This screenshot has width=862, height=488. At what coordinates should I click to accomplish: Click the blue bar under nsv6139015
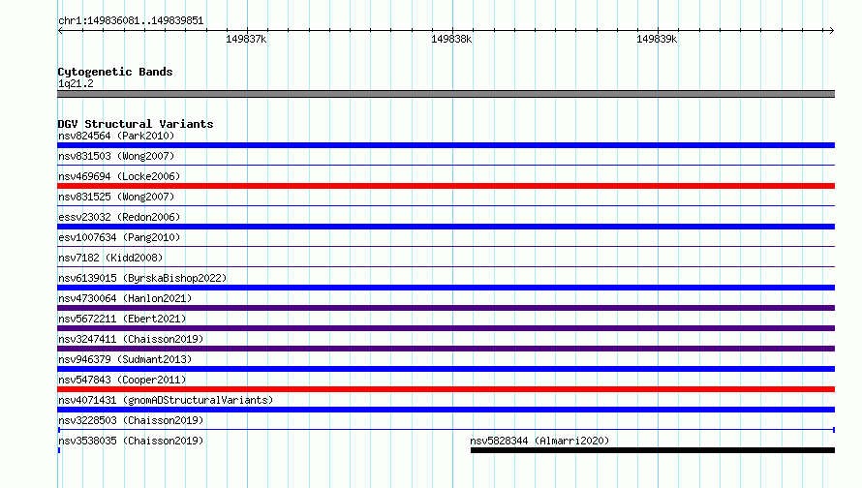pyautogui.click(x=446, y=288)
